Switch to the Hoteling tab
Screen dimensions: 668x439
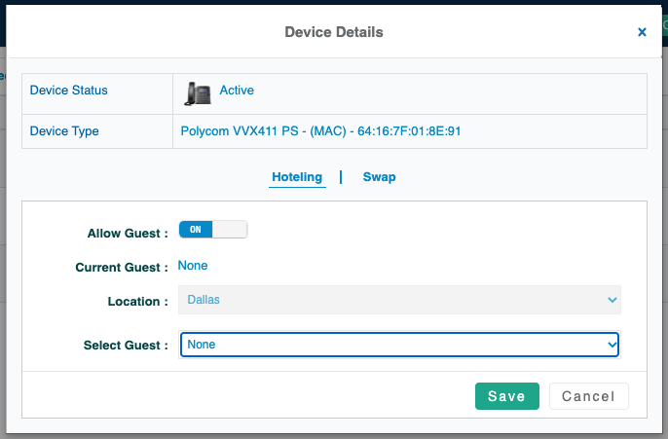tap(297, 177)
